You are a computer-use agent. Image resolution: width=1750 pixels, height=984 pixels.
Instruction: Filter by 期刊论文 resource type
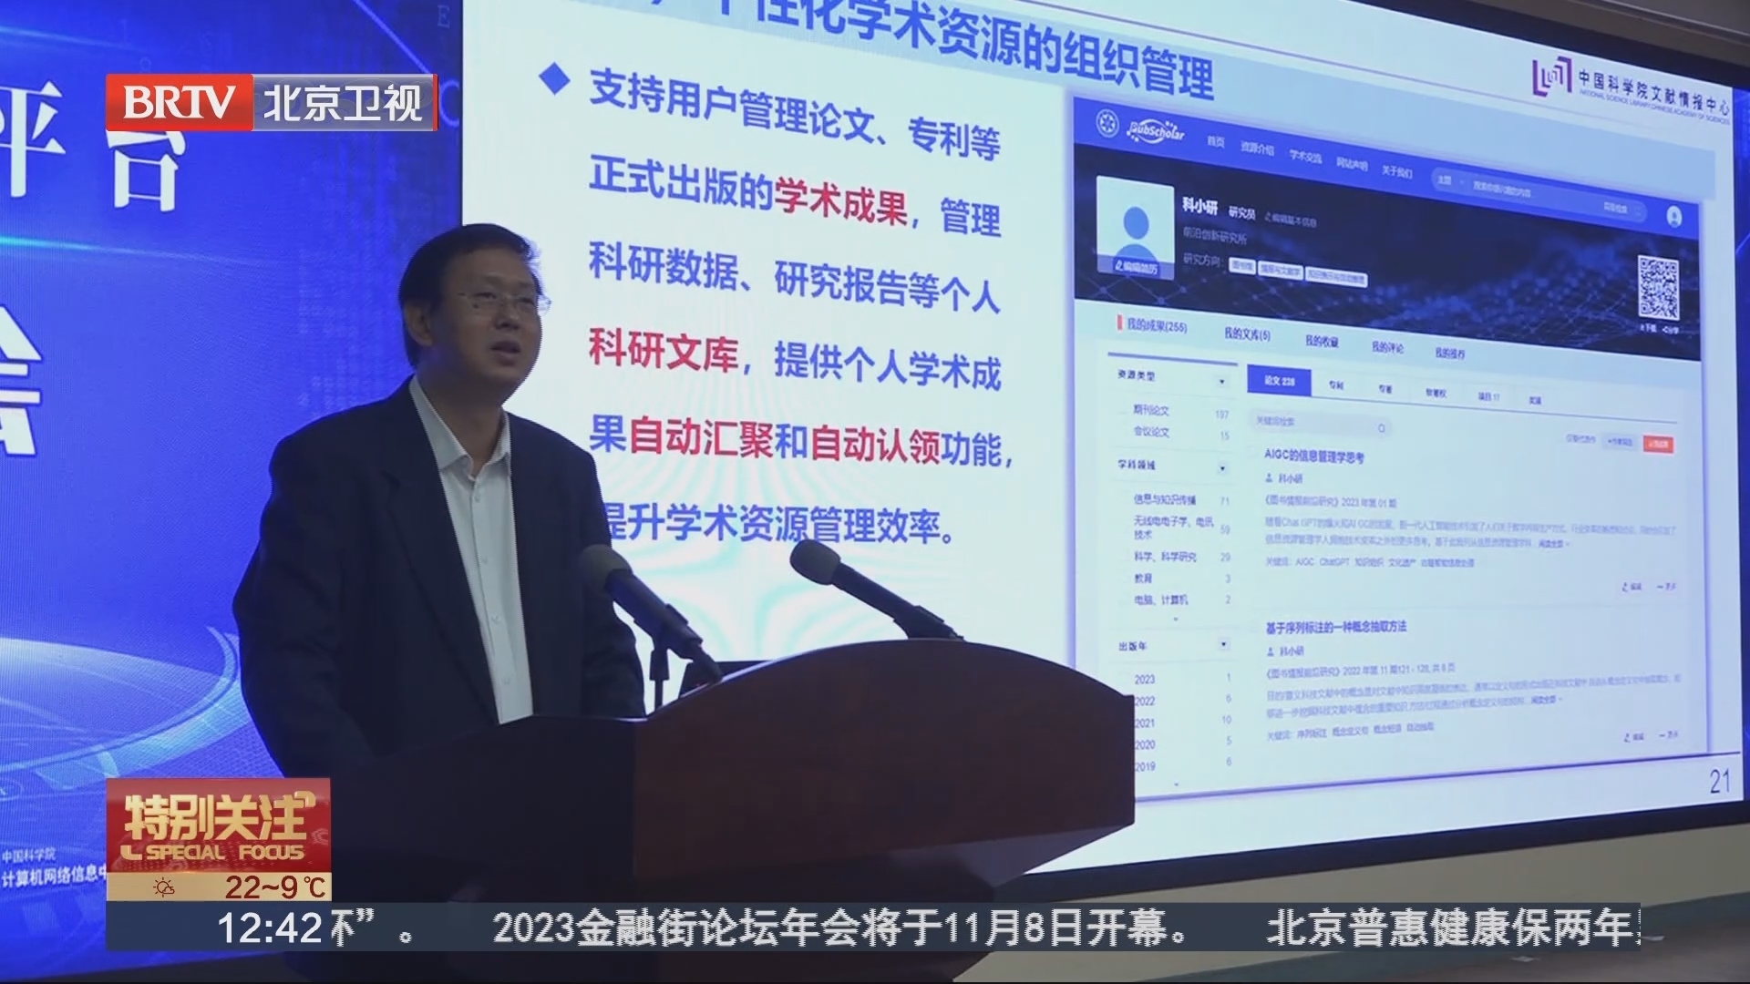(1151, 410)
